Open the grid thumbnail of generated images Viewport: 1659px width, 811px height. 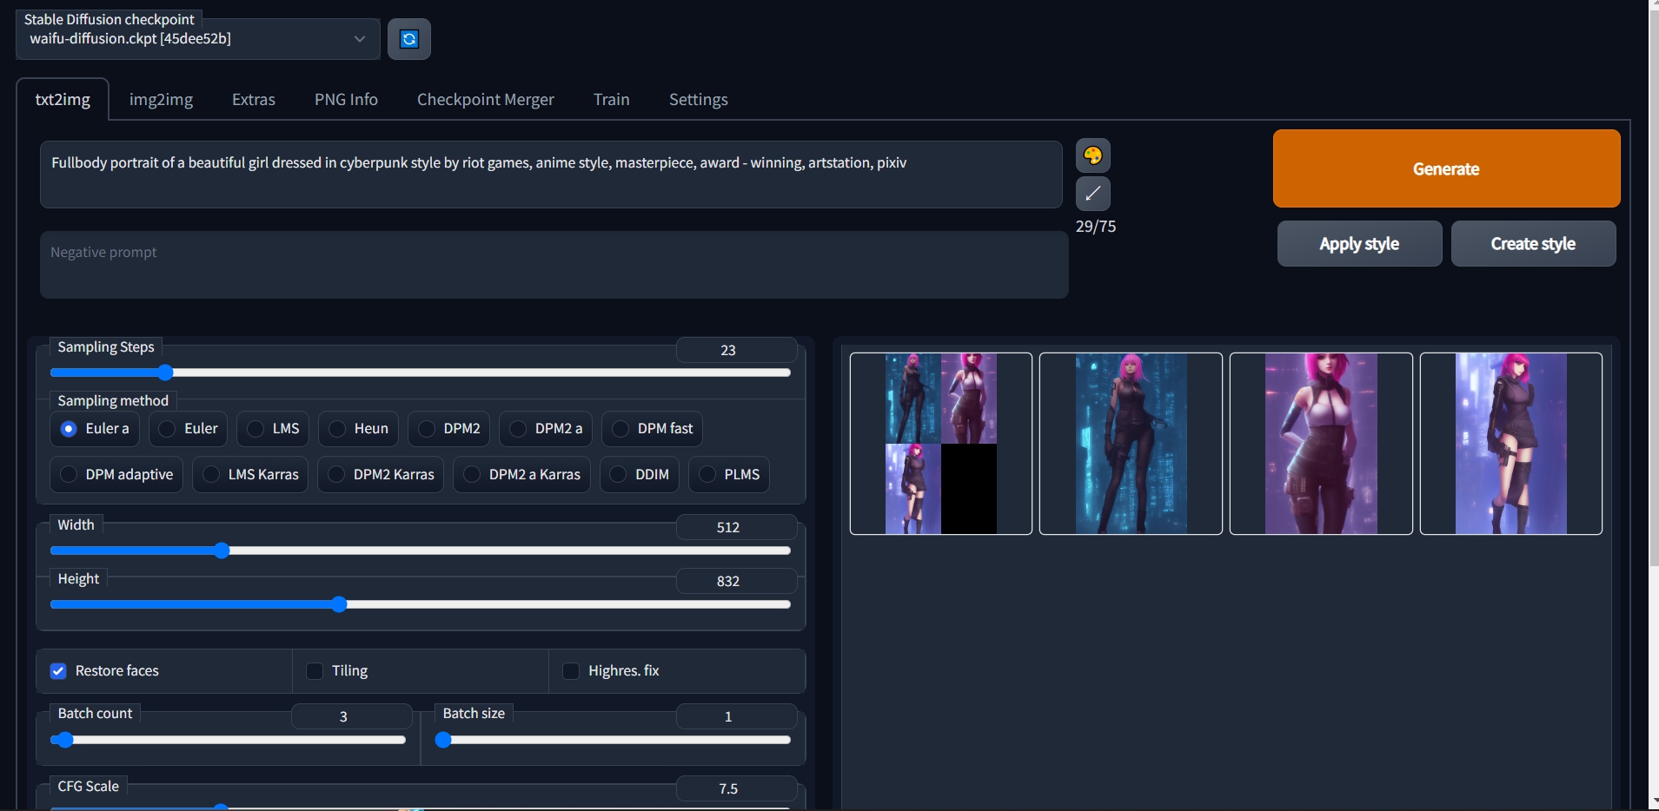tap(940, 444)
